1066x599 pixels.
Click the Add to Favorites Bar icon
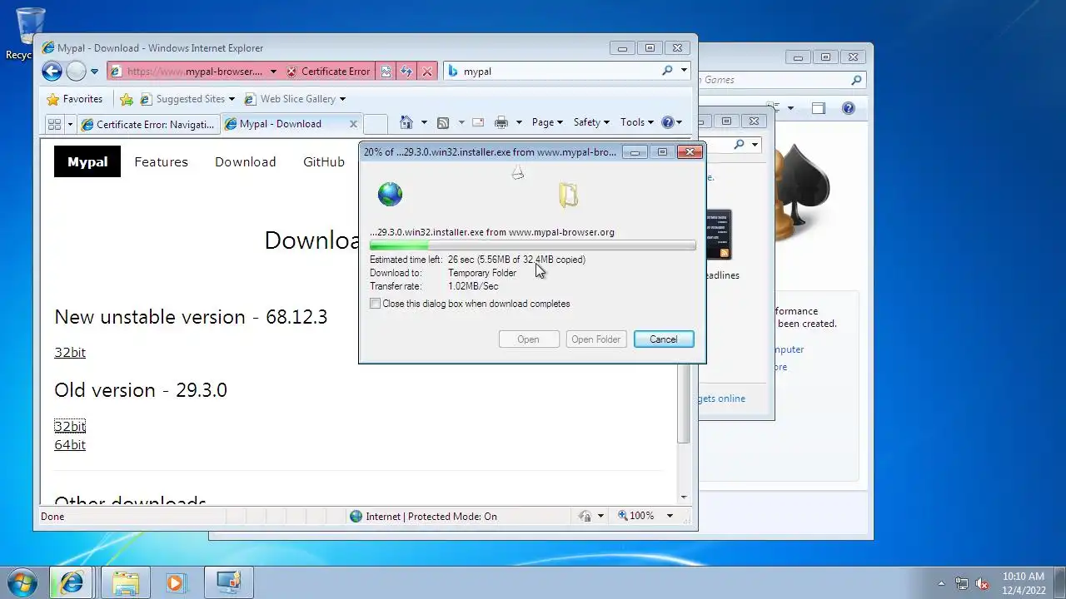[127, 99]
